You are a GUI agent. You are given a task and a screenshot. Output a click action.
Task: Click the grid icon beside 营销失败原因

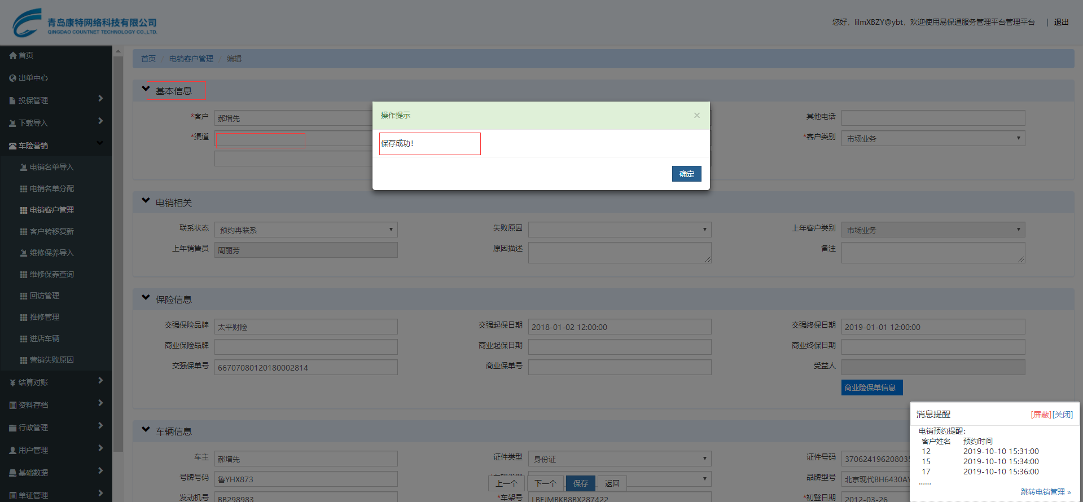tap(24, 360)
